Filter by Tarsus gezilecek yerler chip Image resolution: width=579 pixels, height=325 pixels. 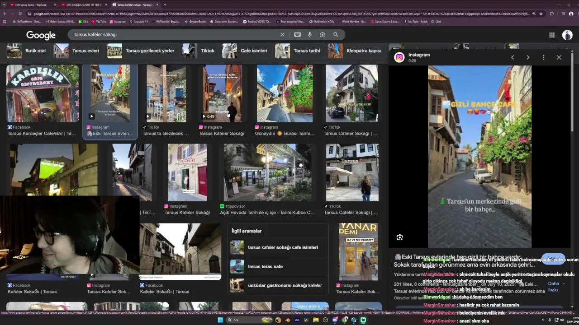[142, 51]
